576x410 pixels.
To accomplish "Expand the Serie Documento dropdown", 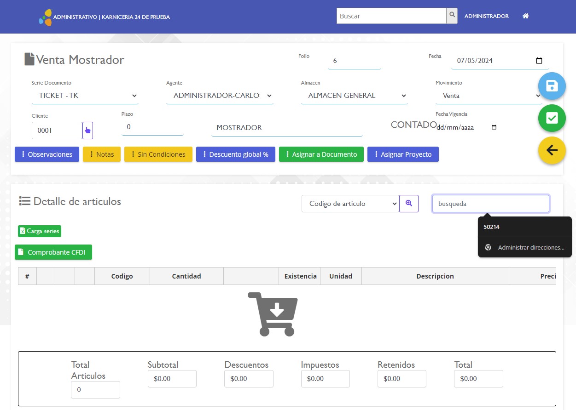I will 85,96.
